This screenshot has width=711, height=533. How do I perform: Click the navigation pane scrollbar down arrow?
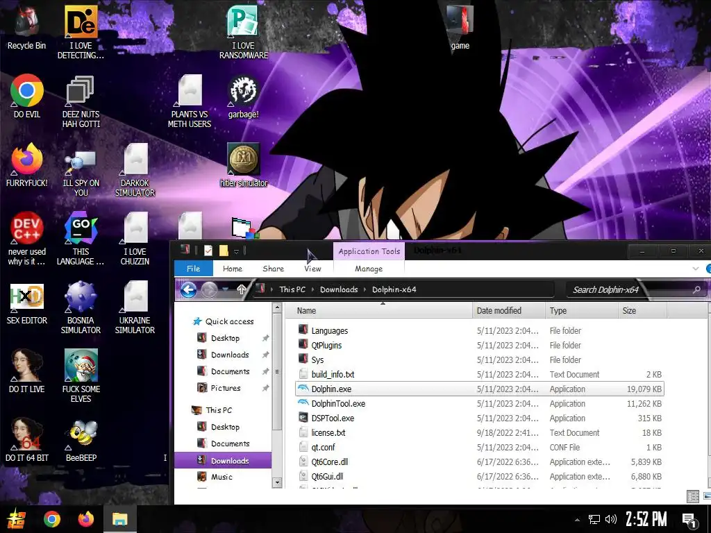pos(277,483)
